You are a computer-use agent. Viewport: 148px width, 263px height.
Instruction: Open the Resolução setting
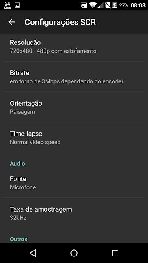(x=74, y=46)
